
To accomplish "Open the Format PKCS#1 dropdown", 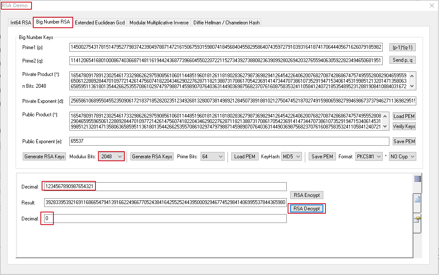I will tap(368, 157).
